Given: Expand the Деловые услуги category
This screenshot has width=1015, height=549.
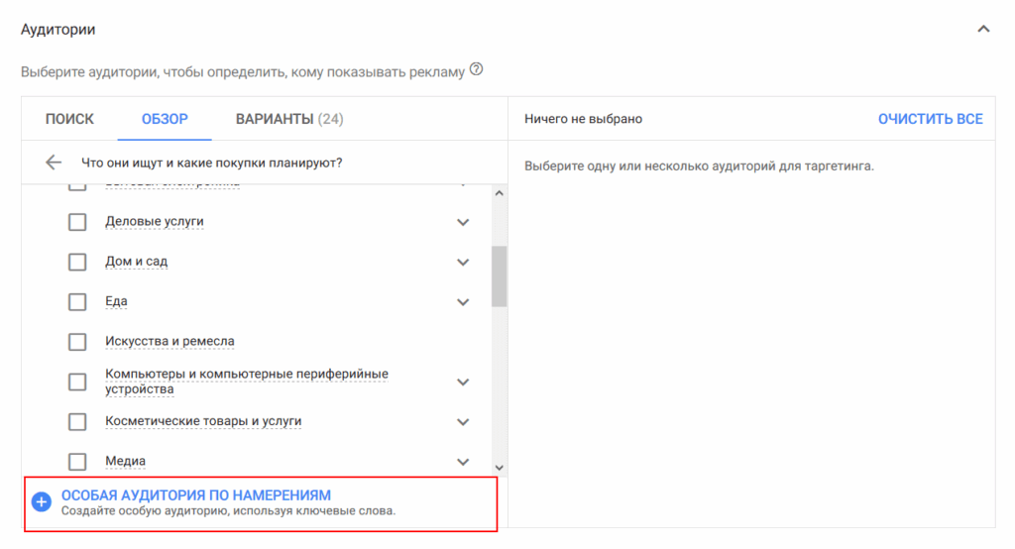Looking at the screenshot, I should pos(462,222).
